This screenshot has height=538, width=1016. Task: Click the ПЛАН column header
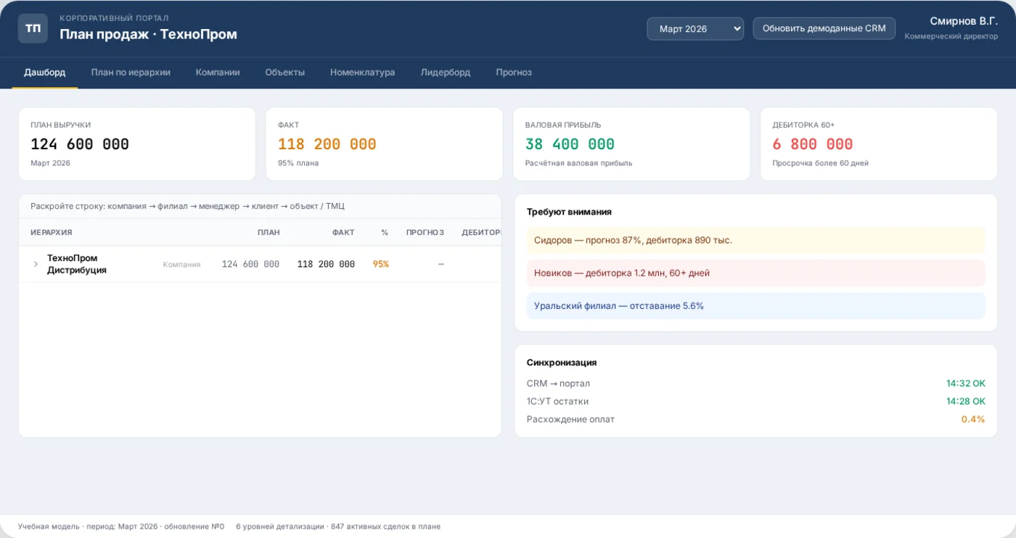pyautogui.click(x=269, y=233)
